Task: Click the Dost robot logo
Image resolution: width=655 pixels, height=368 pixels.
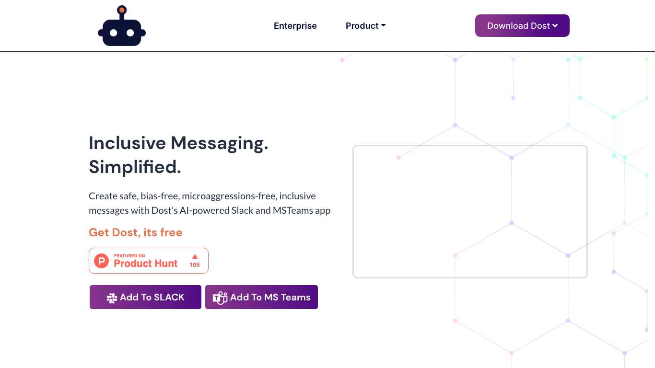Action: point(121,25)
